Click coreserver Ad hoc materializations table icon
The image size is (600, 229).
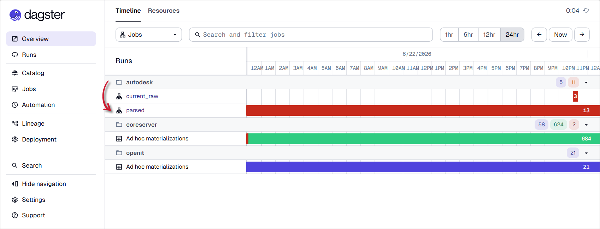point(119,139)
